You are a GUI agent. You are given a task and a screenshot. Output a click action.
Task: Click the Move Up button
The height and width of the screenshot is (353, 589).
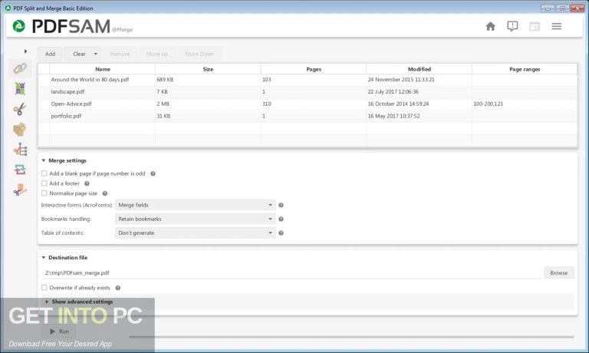pos(157,54)
